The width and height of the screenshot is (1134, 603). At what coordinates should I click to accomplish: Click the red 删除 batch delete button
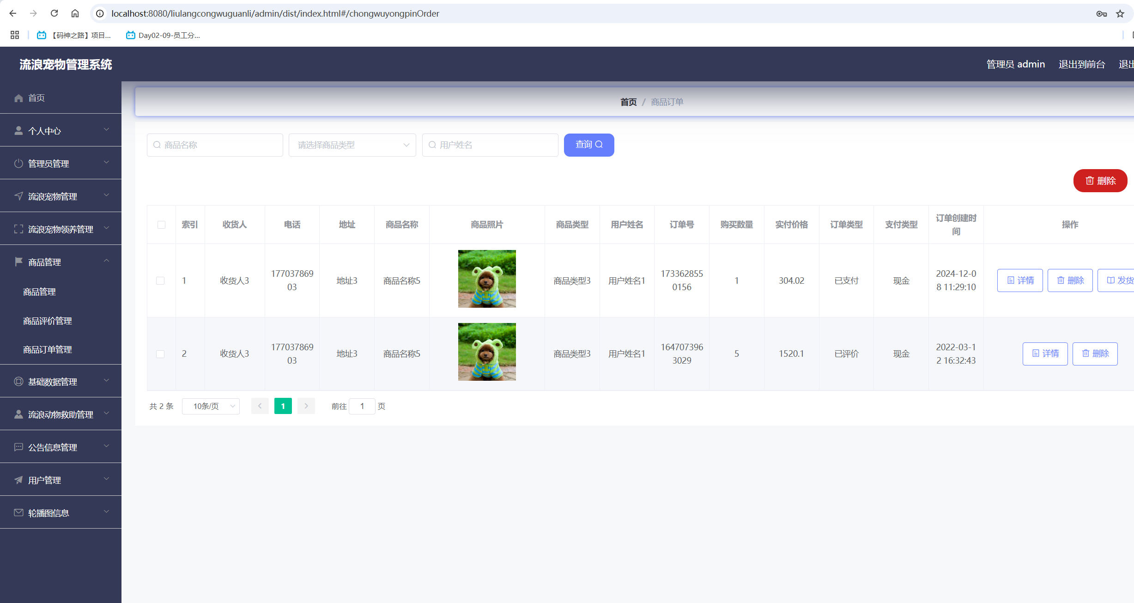pos(1100,181)
